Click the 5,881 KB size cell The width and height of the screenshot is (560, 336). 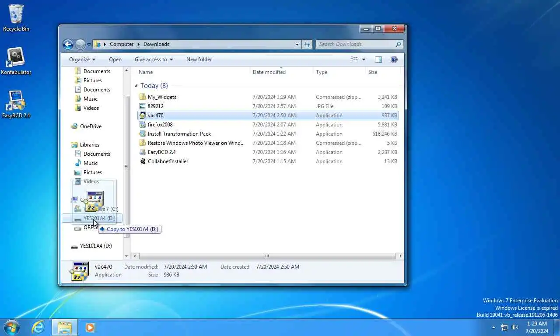tap(388, 125)
